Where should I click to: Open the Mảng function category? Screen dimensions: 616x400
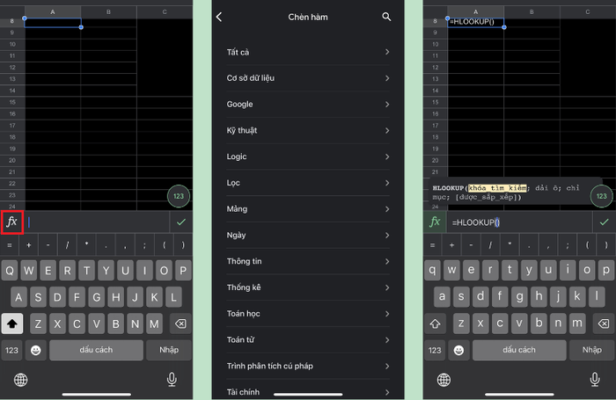308,209
